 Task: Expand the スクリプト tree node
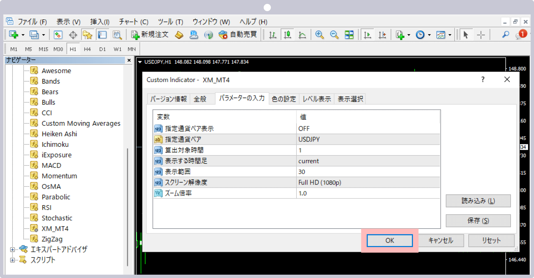(13, 260)
